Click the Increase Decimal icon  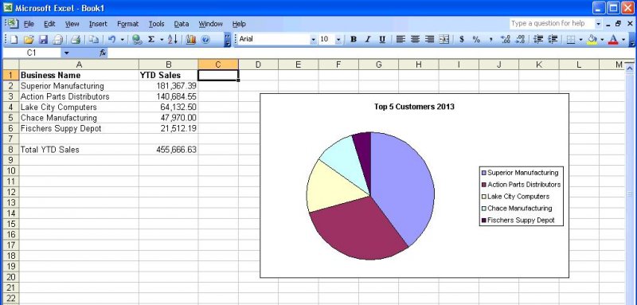(505, 39)
